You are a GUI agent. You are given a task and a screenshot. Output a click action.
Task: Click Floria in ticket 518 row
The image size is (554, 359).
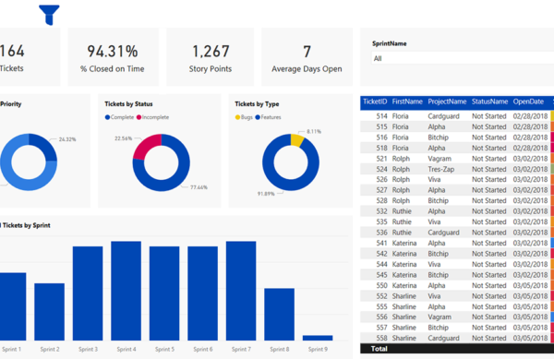[x=401, y=148]
